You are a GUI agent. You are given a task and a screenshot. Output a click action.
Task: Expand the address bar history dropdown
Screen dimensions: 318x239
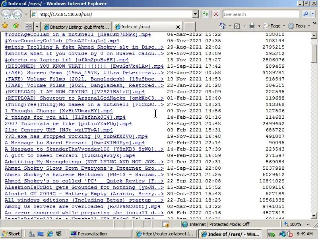[x=195, y=14]
